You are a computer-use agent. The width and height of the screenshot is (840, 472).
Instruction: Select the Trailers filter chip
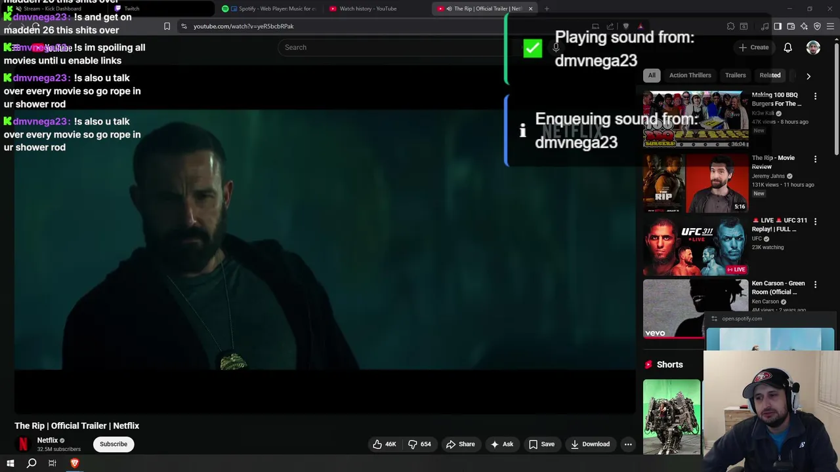click(735, 75)
